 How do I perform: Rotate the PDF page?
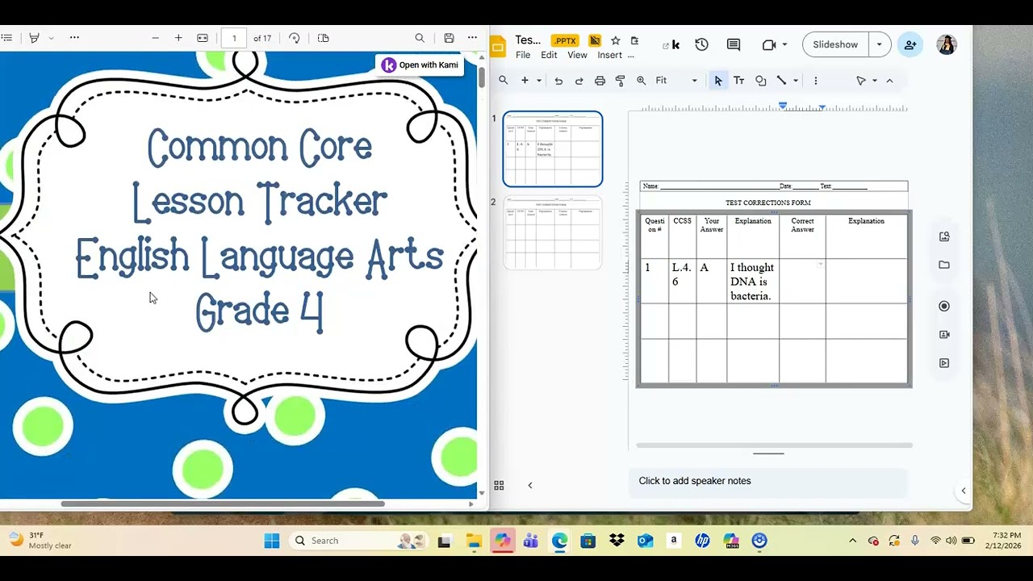(295, 38)
